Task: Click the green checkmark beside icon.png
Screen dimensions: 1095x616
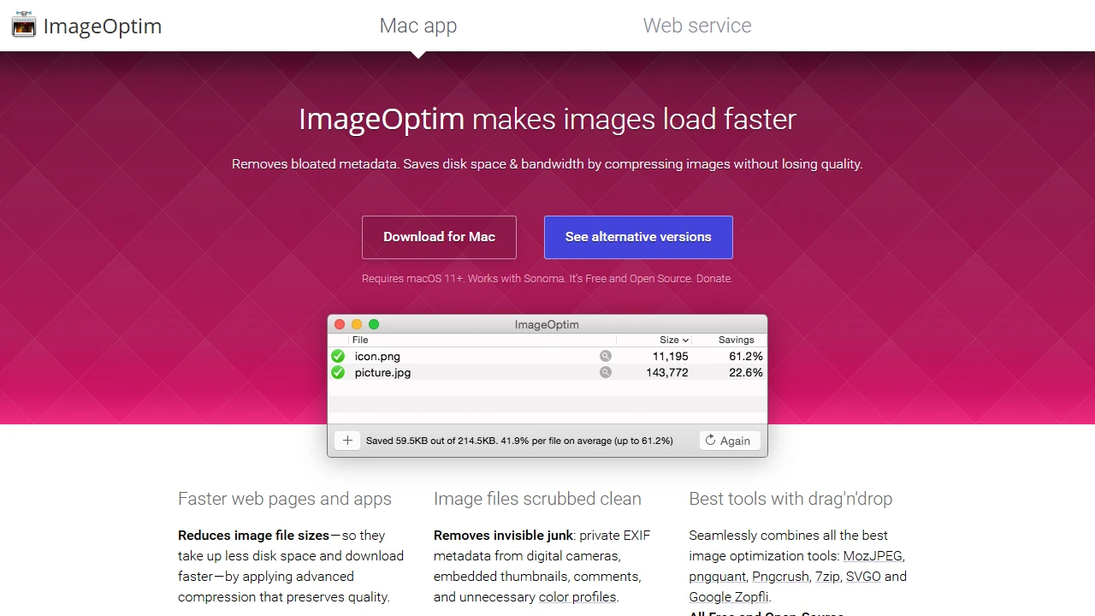Action: click(337, 356)
